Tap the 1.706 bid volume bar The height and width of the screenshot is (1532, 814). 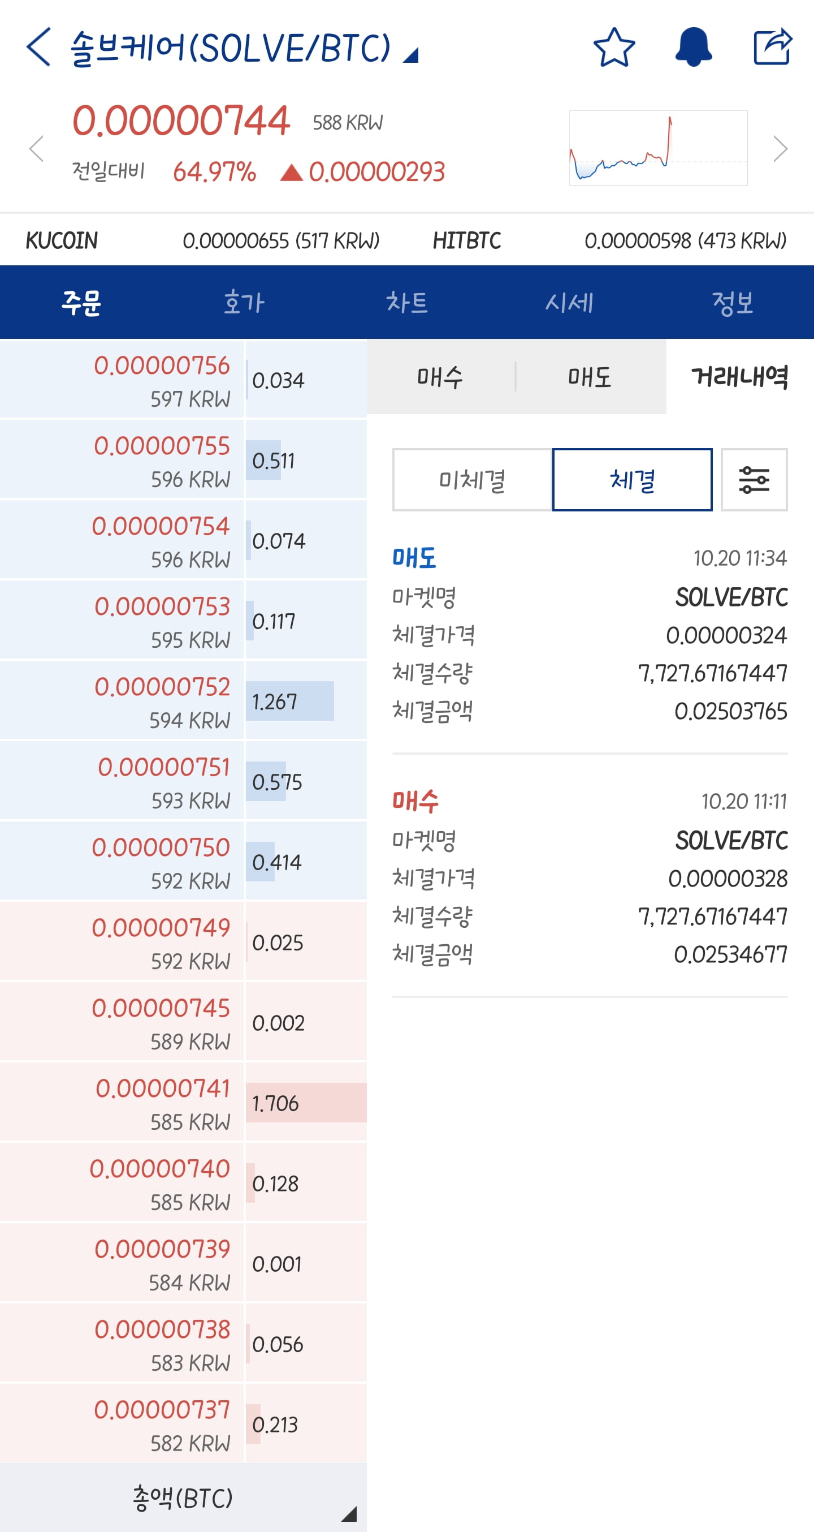pyautogui.click(x=306, y=1103)
